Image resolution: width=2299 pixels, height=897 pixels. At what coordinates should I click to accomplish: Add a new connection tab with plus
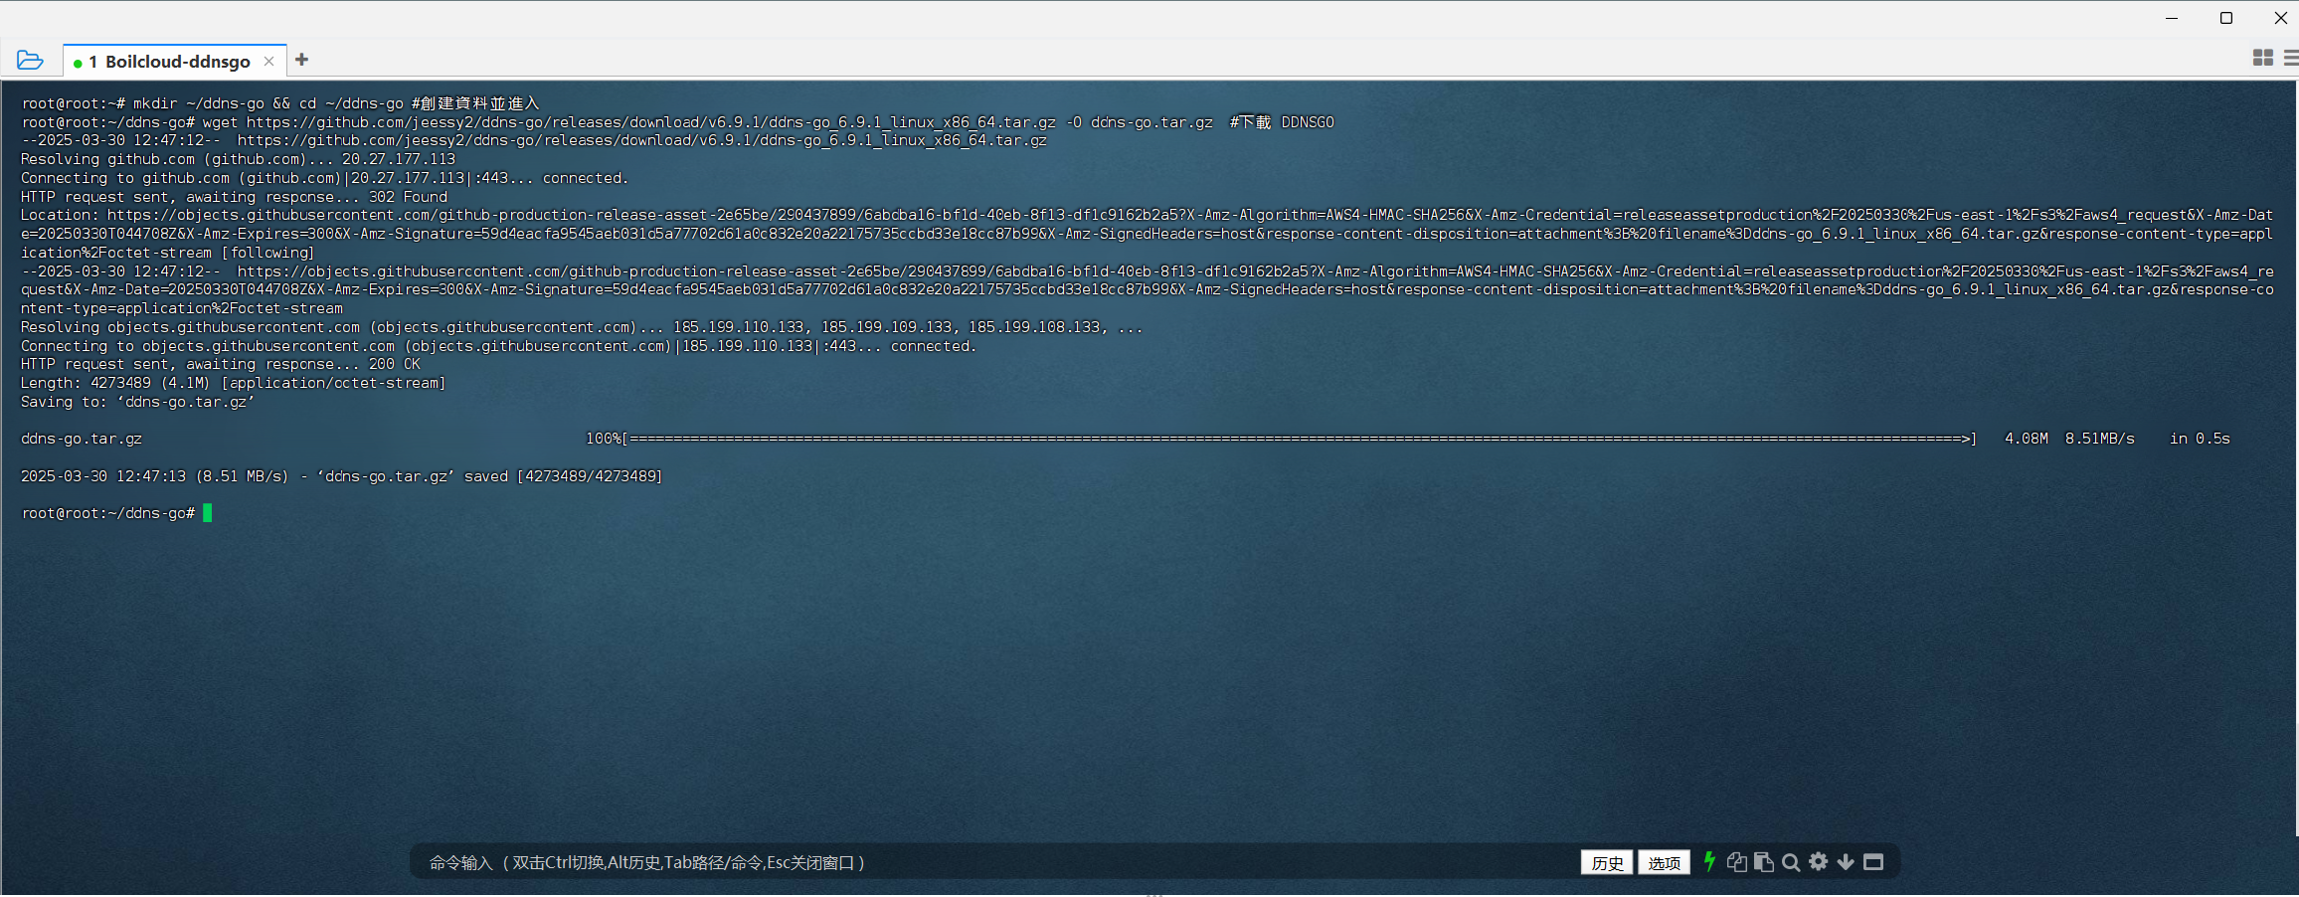(x=301, y=60)
